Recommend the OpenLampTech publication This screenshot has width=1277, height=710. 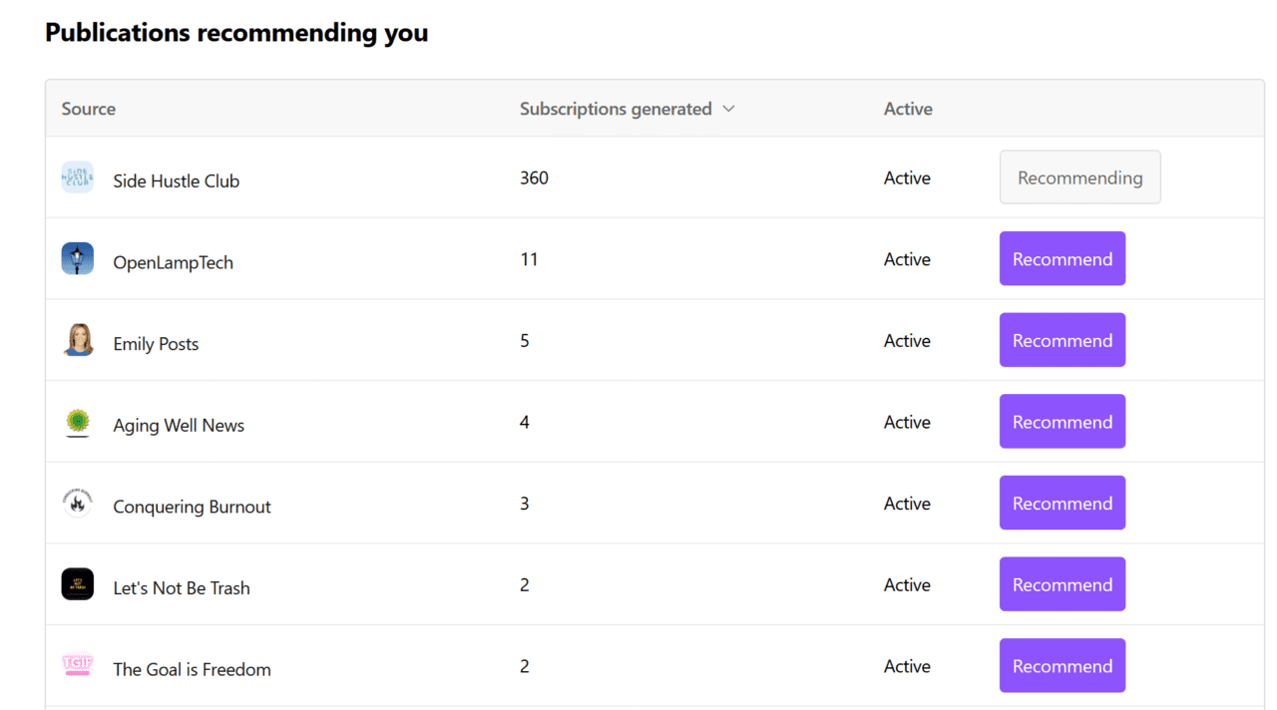[x=1062, y=259]
